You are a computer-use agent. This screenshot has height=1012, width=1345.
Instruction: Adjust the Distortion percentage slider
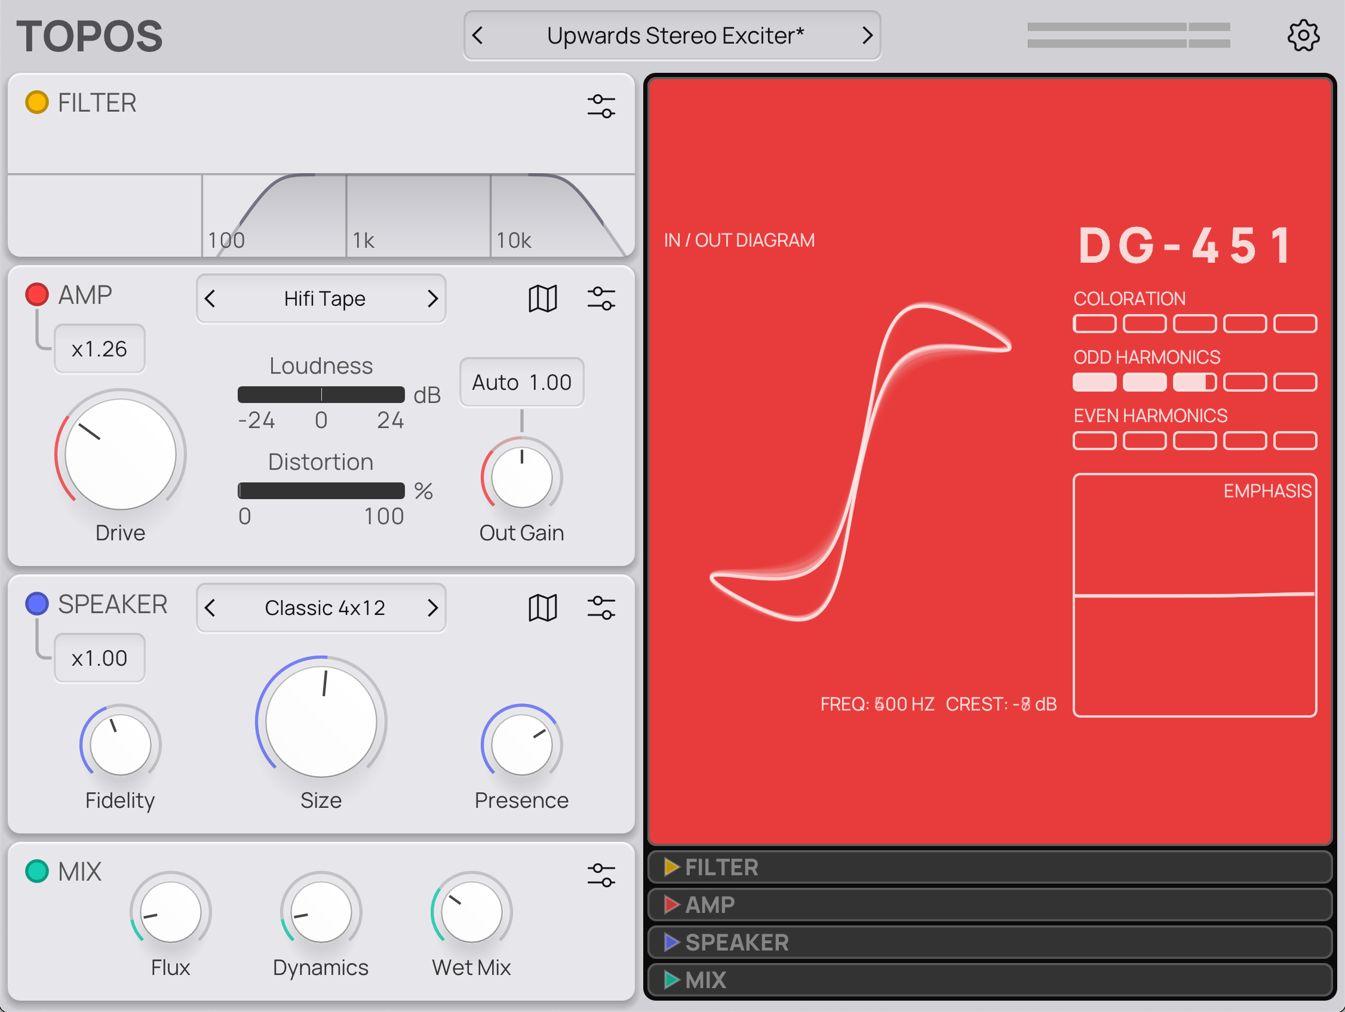[x=321, y=491]
